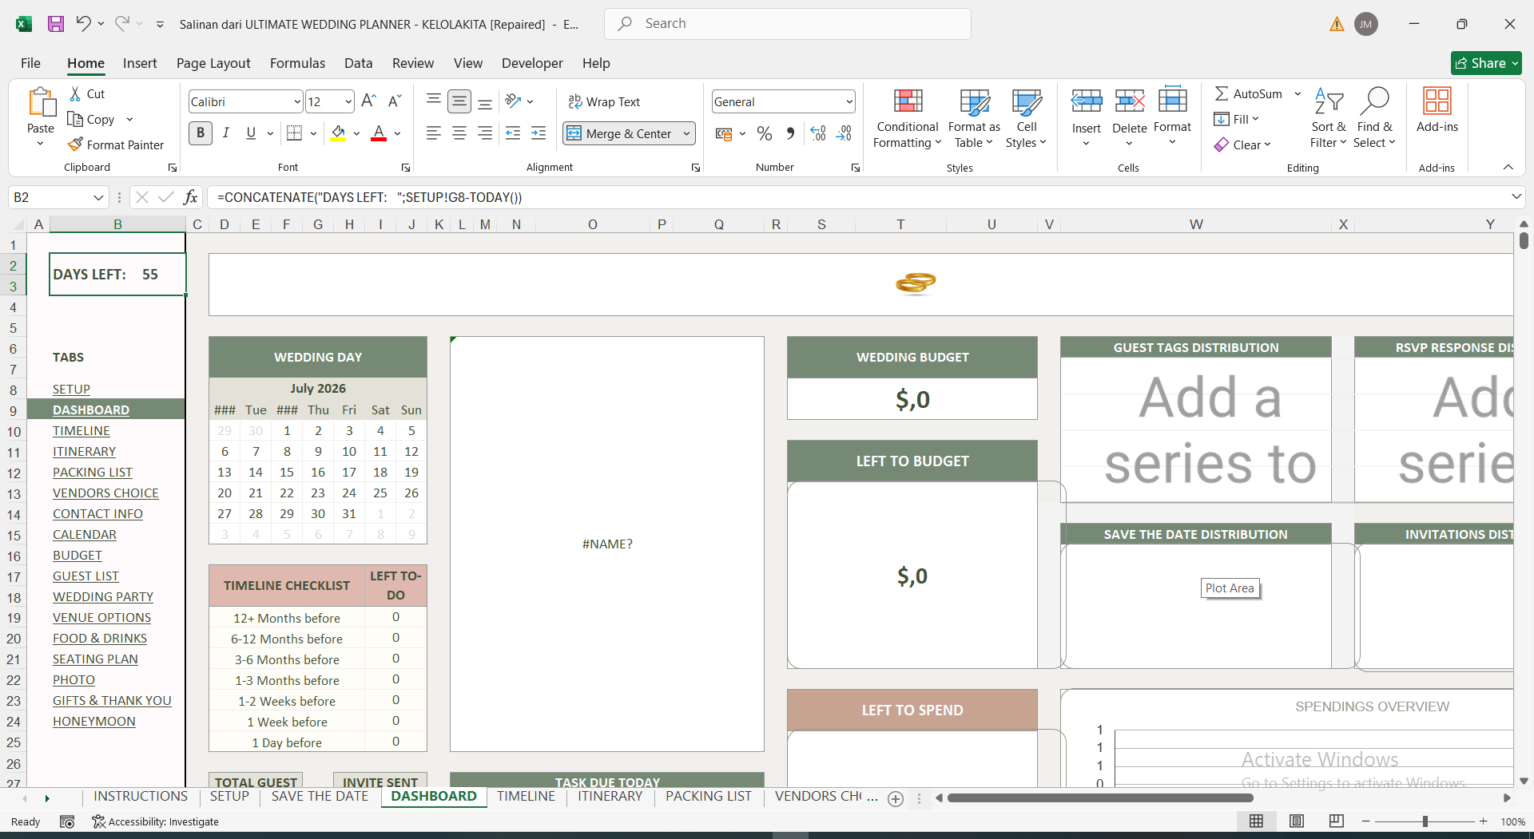Open the warning alert icon in title bar
The image size is (1534, 839).
[x=1337, y=24]
